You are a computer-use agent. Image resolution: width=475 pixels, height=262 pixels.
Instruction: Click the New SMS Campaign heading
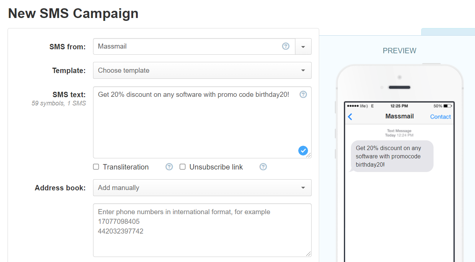(73, 13)
